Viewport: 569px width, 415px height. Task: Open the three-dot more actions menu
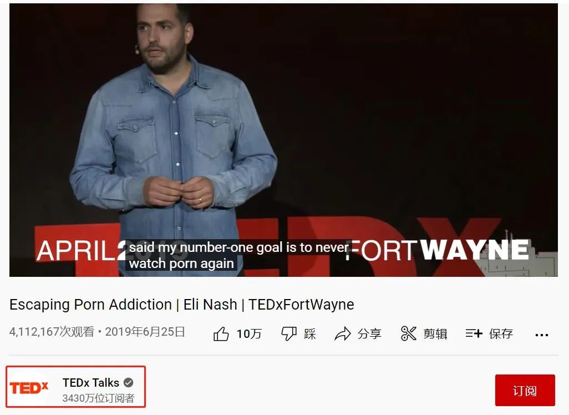click(x=541, y=335)
